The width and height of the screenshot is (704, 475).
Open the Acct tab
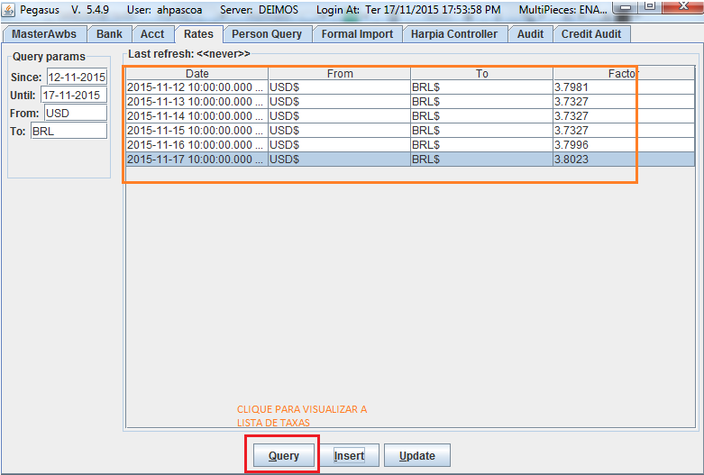(x=152, y=34)
